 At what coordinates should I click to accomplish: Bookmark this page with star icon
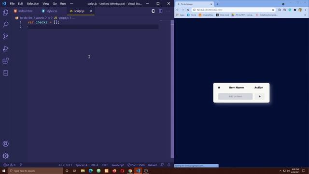pyautogui.click(x=273, y=10)
